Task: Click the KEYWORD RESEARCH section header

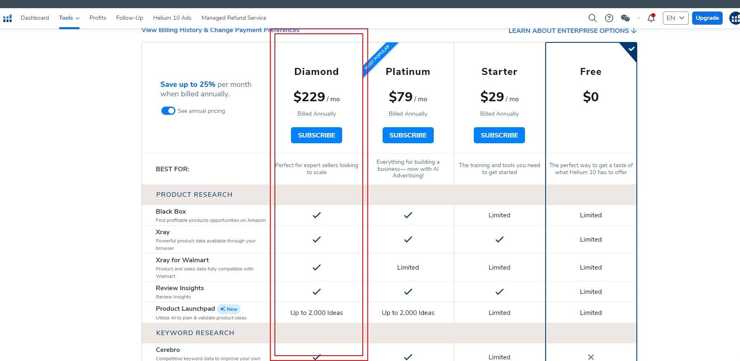Action: (195, 333)
